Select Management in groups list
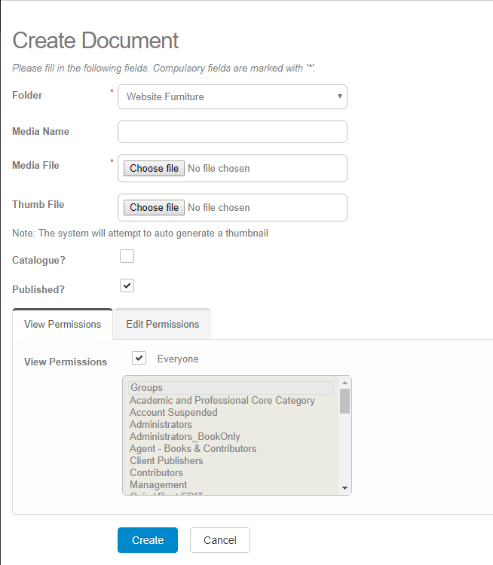The height and width of the screenshot is (565, 493). 158,484
